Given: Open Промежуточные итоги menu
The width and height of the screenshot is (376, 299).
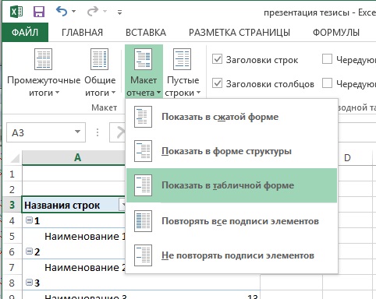Looking at the screenshot, I should tap(44, 72).
